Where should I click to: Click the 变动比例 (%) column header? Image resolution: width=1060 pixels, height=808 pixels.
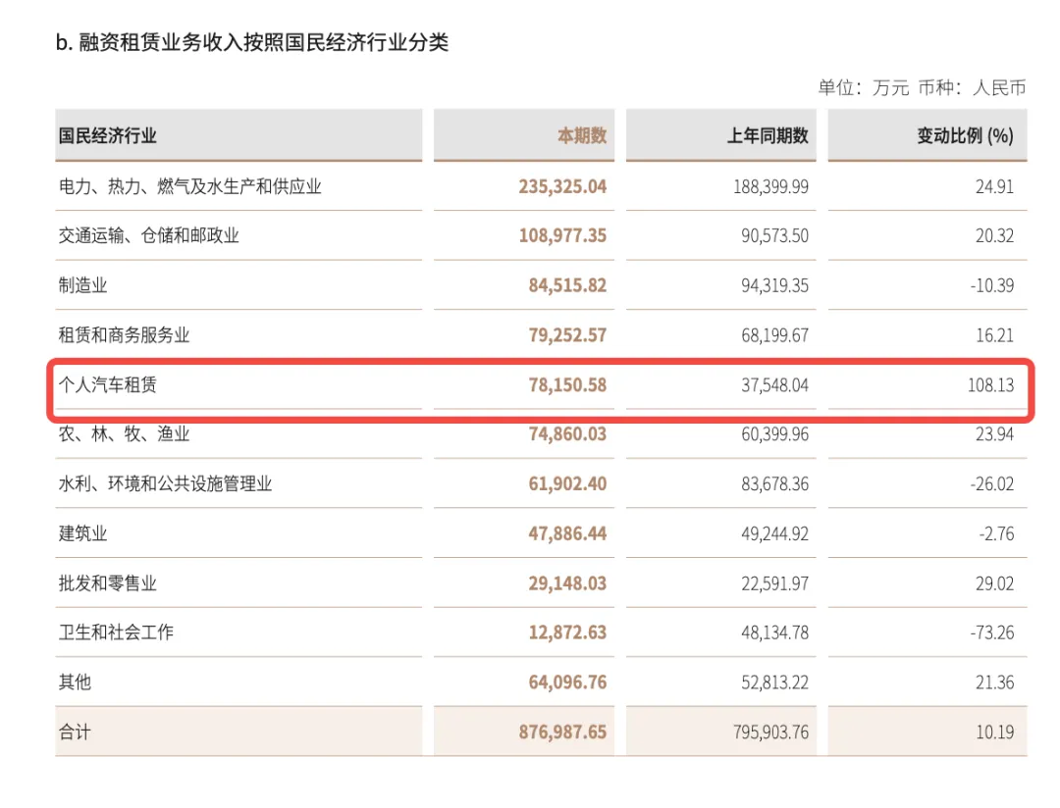966,135
